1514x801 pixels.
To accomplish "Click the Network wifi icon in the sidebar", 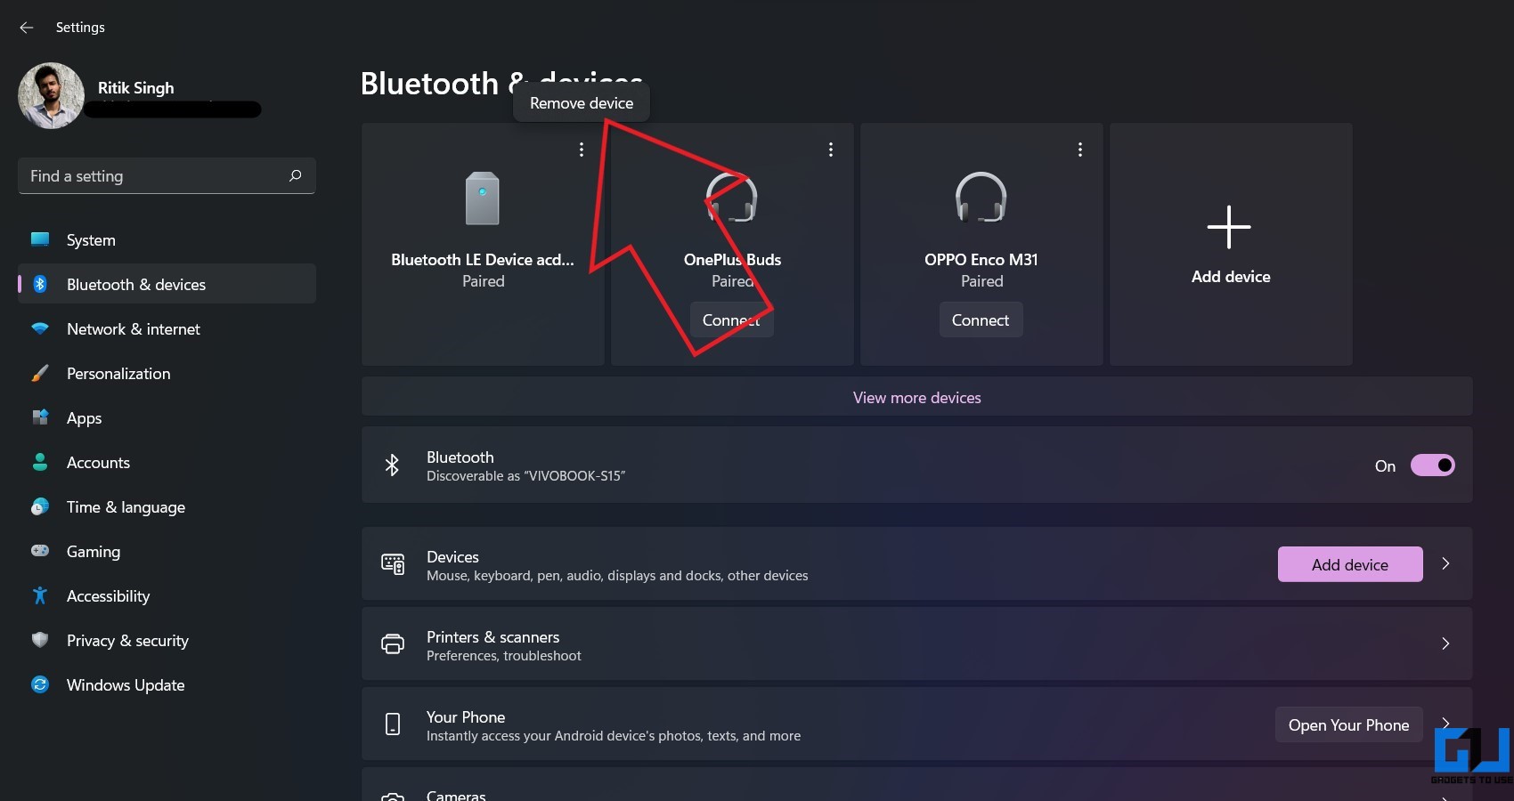I will [x=40, y=328].
